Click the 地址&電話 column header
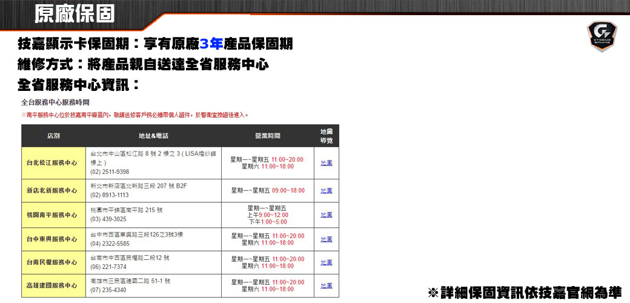Viewport: 630px width, 303px height. (153, 136)
